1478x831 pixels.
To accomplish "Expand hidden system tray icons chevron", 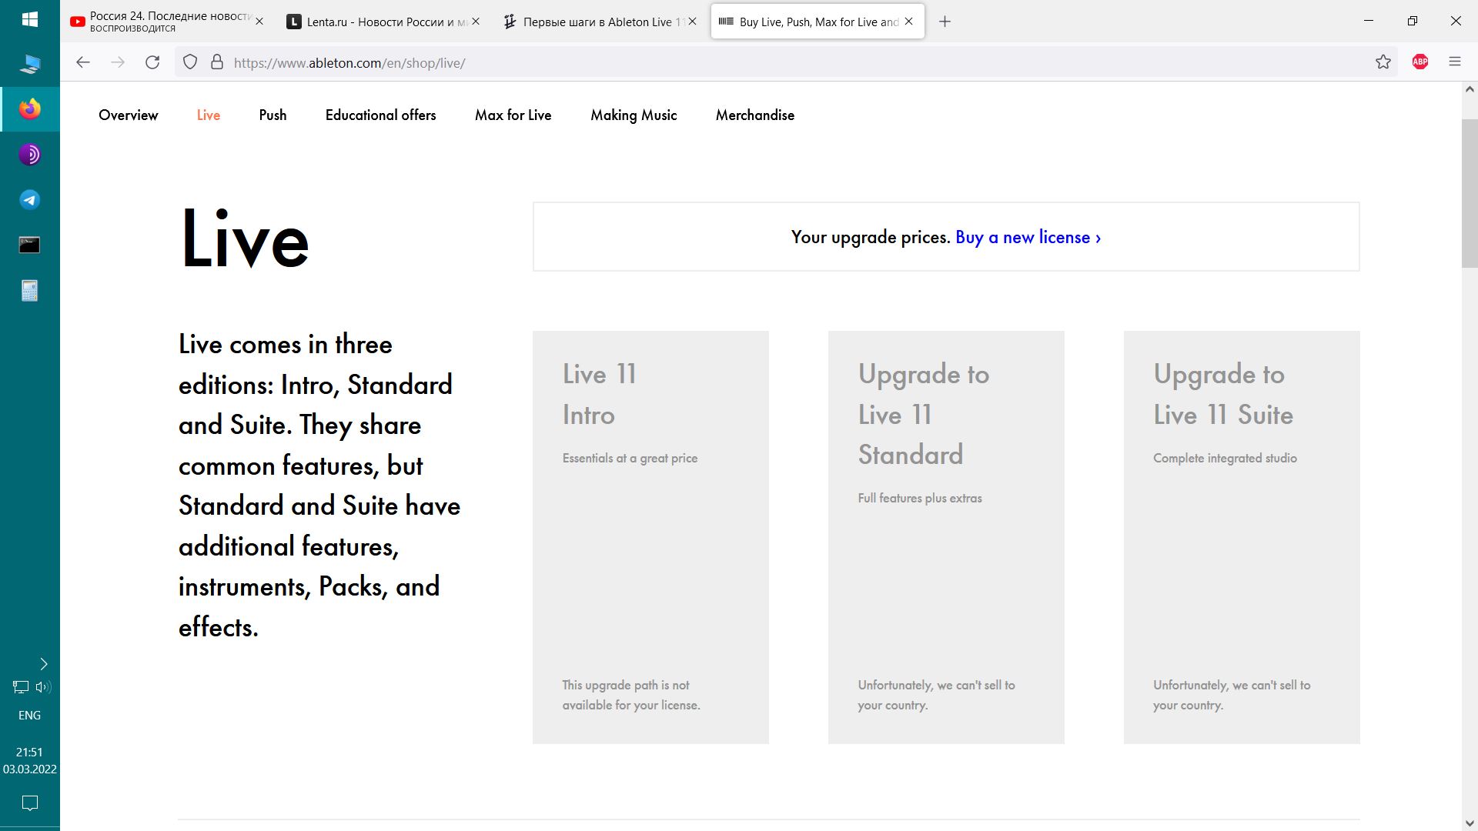I will coord(44,664).
